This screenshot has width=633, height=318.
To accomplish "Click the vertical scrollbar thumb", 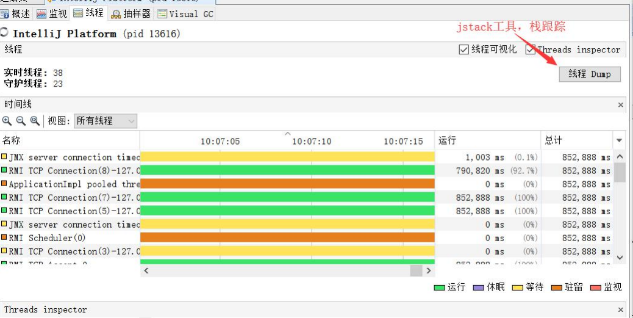I will tap(620, 173).
